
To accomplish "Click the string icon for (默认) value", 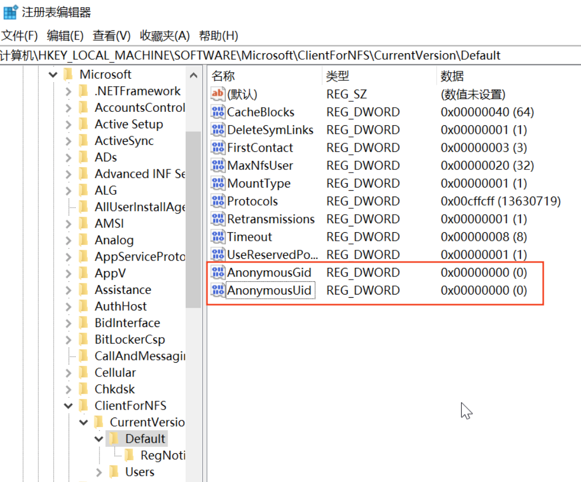I will tap(218, 94).
